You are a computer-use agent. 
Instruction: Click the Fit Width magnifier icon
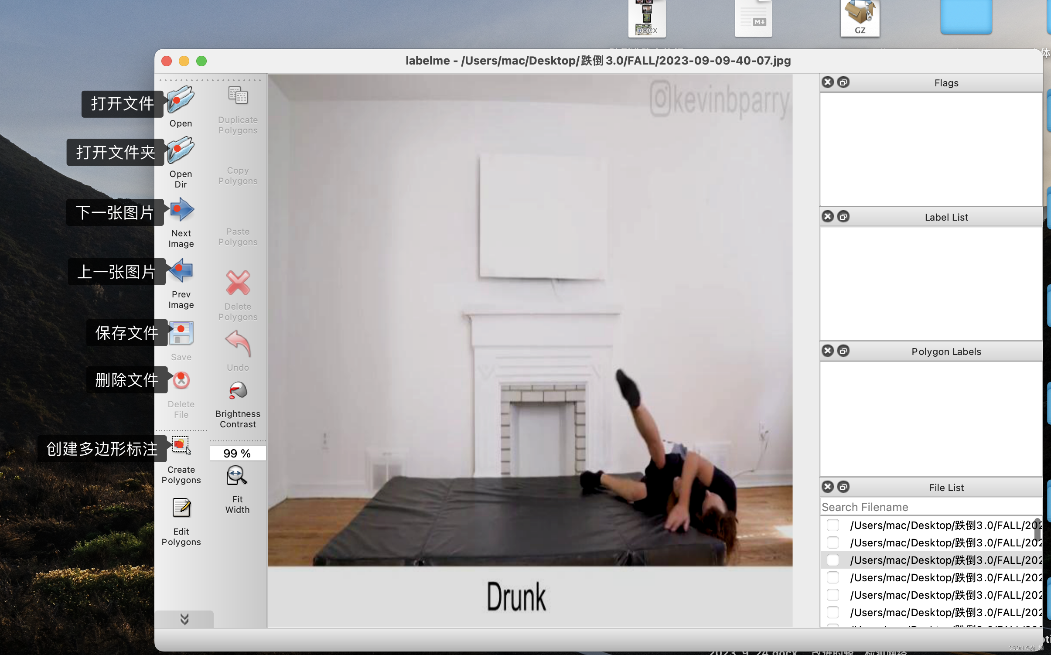click(237, 475)
